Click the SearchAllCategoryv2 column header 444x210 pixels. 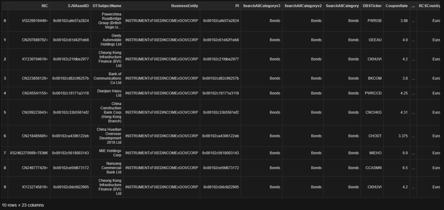[x=302, y=6]
